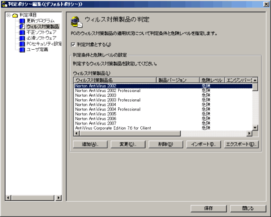Click the ユーザ定義 book icon
Screen dimensions: 271x217
coord(22,50)
